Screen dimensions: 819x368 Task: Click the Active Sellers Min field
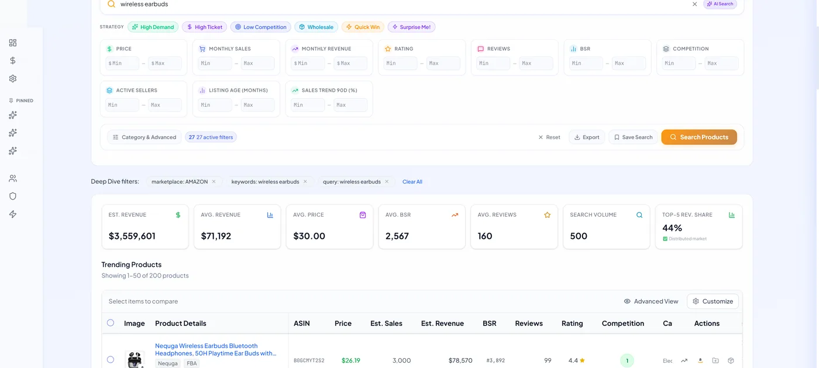122,105
